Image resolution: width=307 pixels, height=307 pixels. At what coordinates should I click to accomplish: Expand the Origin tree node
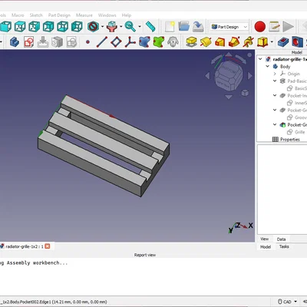(275, 74)
